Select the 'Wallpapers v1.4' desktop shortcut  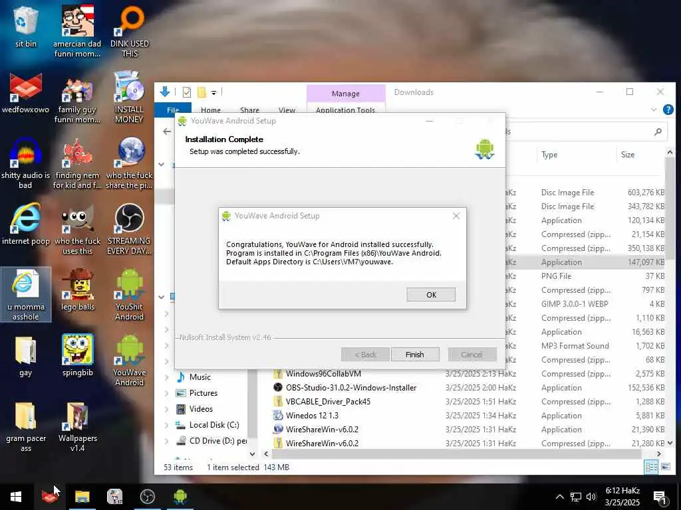coord(77,426)
